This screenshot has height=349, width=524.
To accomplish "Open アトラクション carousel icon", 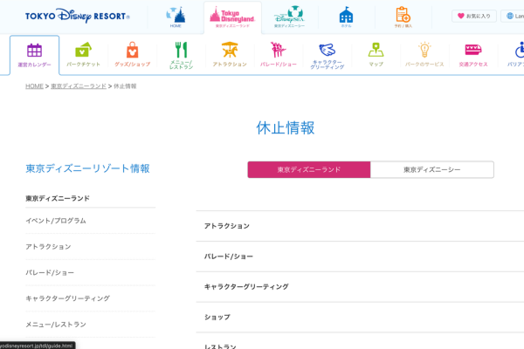I will 230,55.
